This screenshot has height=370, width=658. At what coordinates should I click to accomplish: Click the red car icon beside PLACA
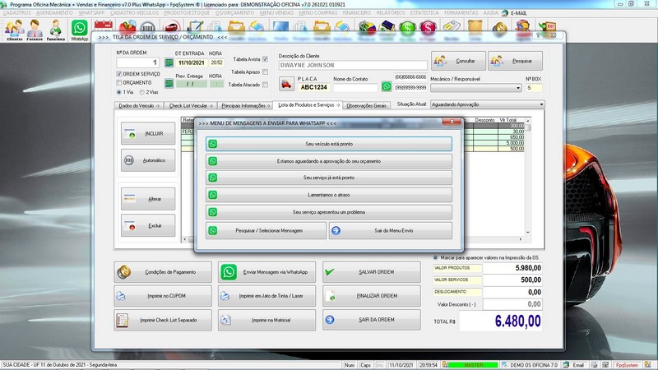(x=286, y=84)
